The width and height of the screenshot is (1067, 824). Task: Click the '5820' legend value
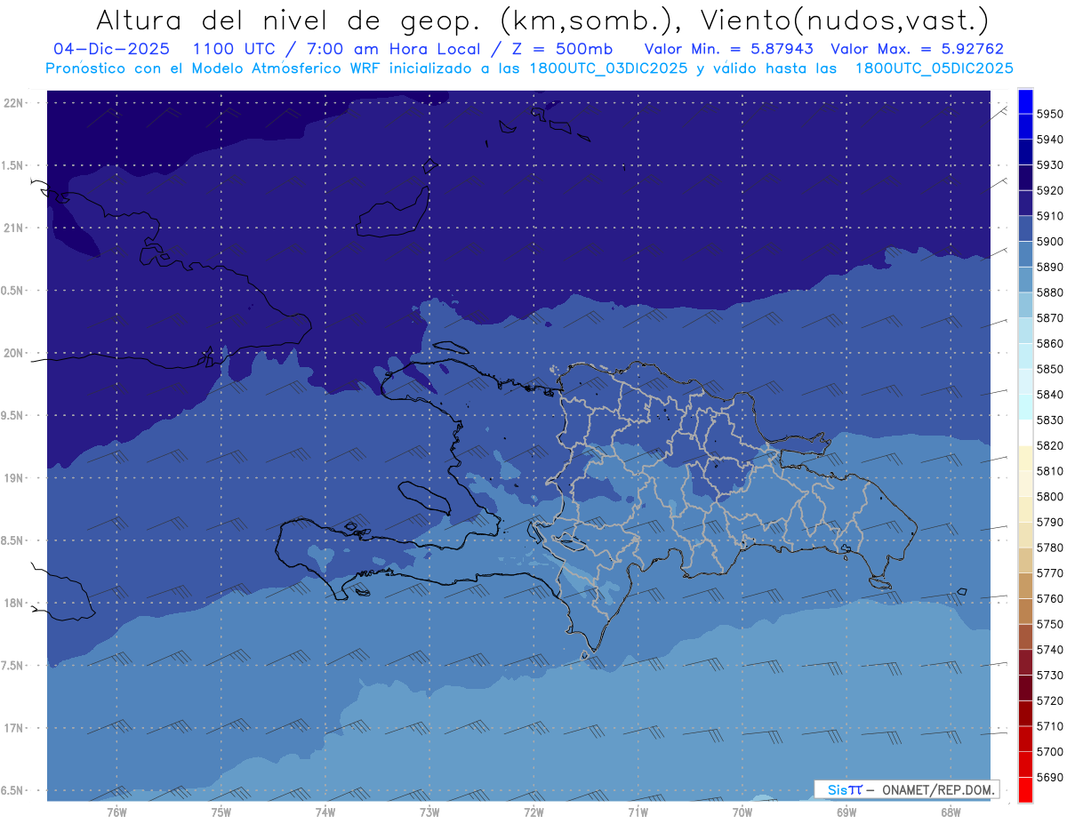coord(1050,445)
